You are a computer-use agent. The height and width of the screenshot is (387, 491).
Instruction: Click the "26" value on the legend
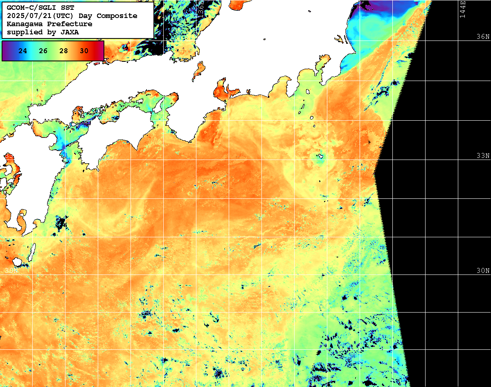click(x=43, y=51)
